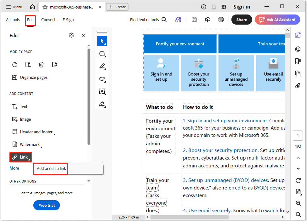
Task: Pick the highlight text tool
Action: tap(102, 67)
